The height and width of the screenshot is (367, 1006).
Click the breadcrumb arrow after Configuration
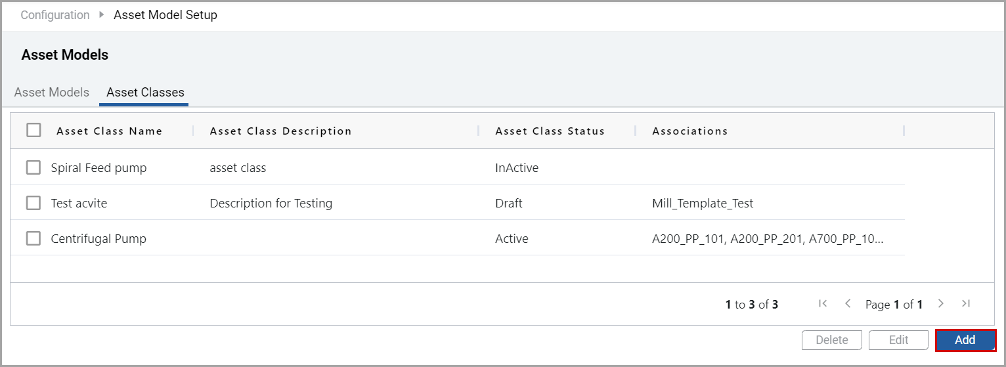click(102, 14)
